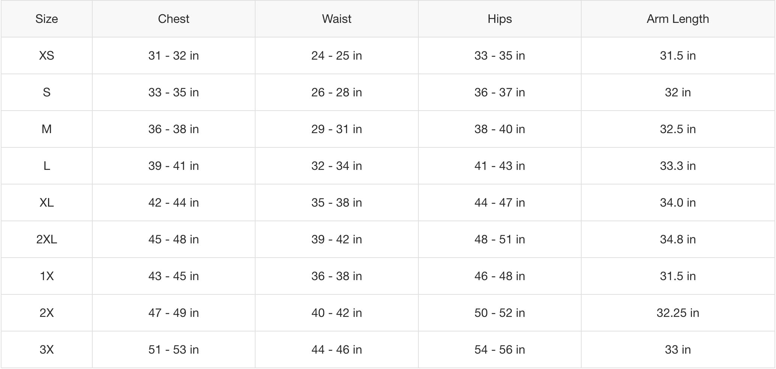Click hips value 41 - 43 in

(x=499, y=166)
